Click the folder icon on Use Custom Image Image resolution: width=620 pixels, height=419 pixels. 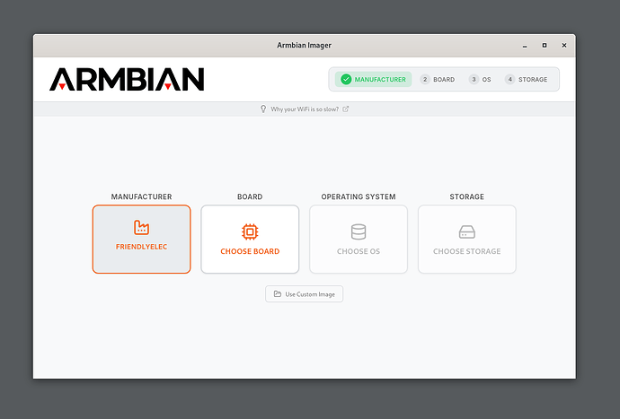[277, 294]
